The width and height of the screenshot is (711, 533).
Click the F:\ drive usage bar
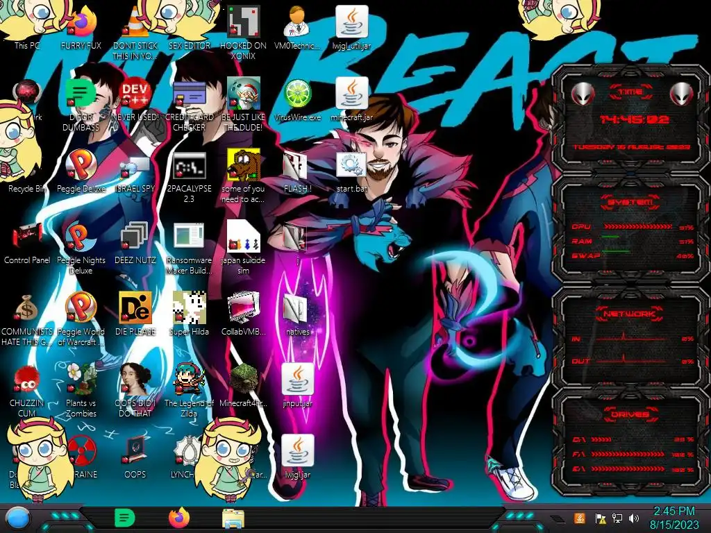coord(628,454)
